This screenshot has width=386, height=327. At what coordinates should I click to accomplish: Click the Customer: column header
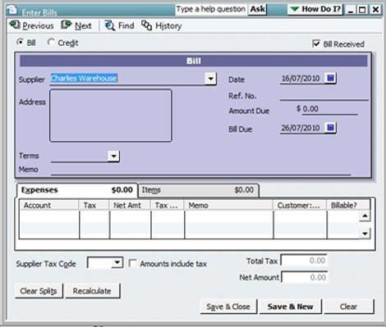pos(300,205)
